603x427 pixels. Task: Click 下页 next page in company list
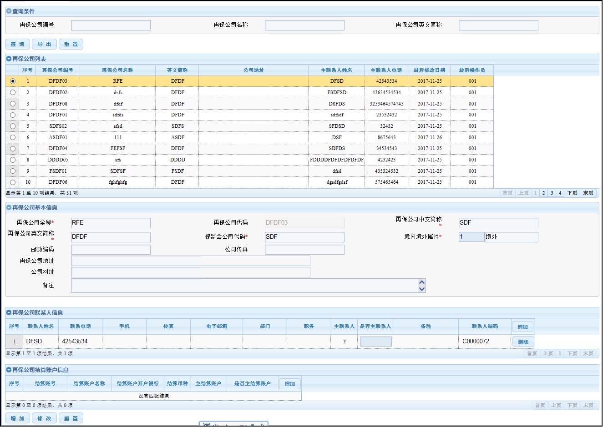tap(573, 193)
